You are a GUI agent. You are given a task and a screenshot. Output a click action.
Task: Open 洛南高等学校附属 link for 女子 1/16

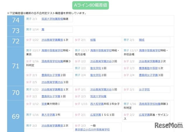tap(52, 61)
